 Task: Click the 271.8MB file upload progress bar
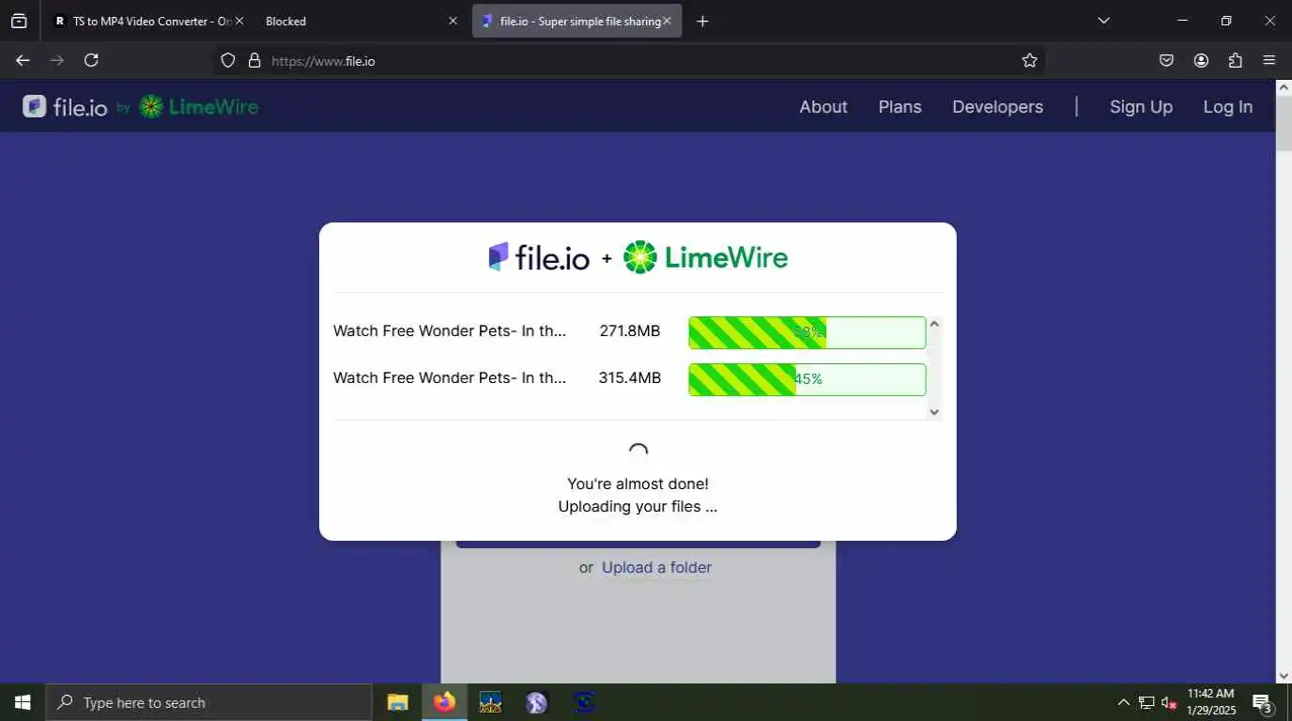(807, 332)
